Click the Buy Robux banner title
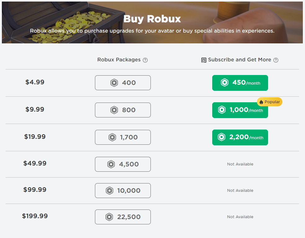This screenshot has height=238, width=305. (152, 19)
